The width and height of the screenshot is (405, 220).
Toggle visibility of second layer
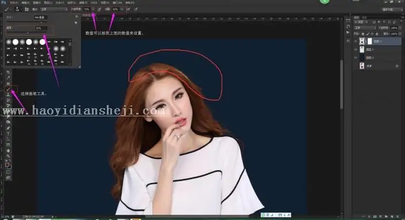pos(356,49)
